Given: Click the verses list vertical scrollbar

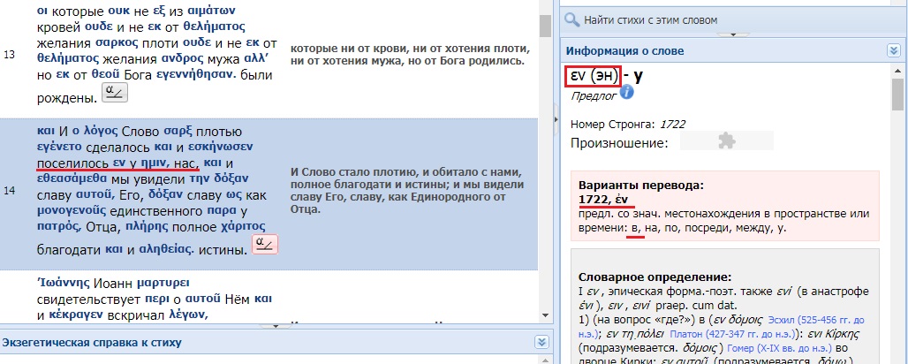Looking at the screenshot, I should tap(546, 159).
